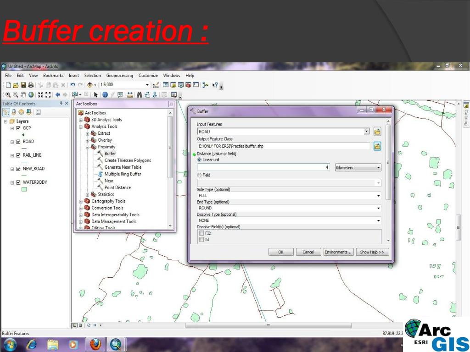The image size is (470, 352).
Task: Open the File menu
Action: click(x=8, y=76)
